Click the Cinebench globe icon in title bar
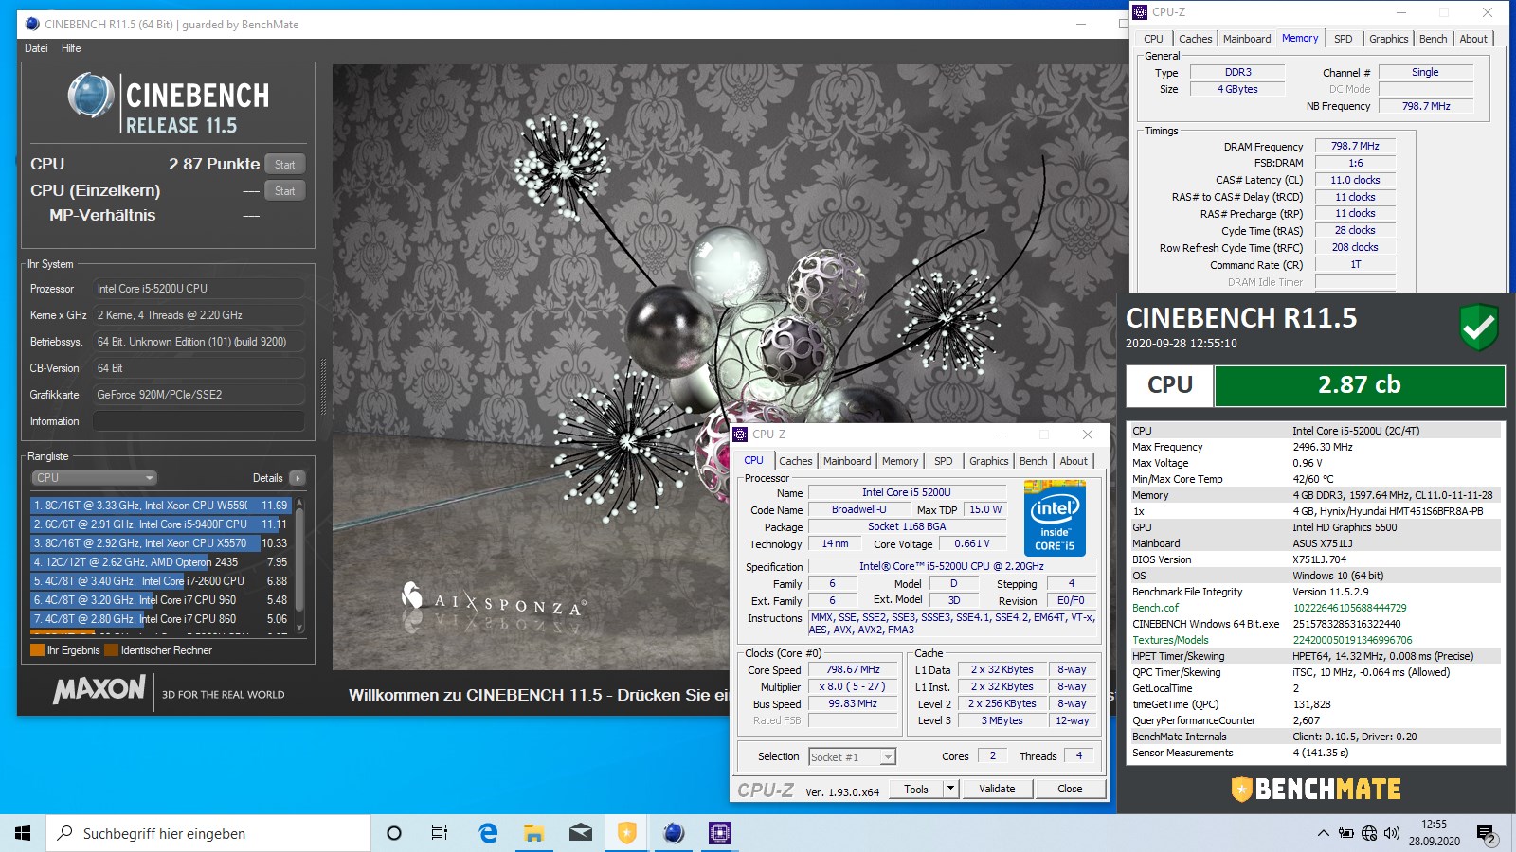The height and width of the screenshot is (852, 1516). pyautogui.click(x=33, y=24)
